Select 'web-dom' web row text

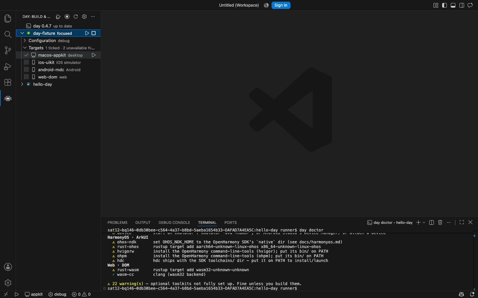52,77
